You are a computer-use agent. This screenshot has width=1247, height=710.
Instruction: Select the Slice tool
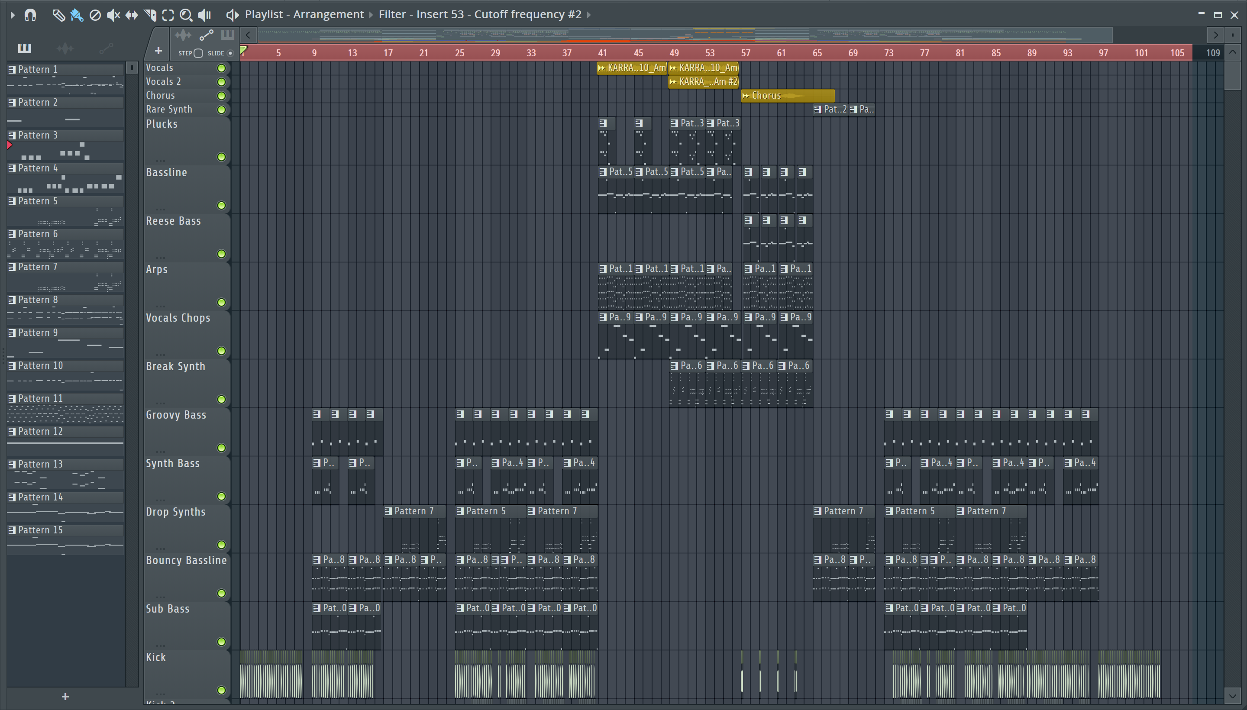point(150,15)
